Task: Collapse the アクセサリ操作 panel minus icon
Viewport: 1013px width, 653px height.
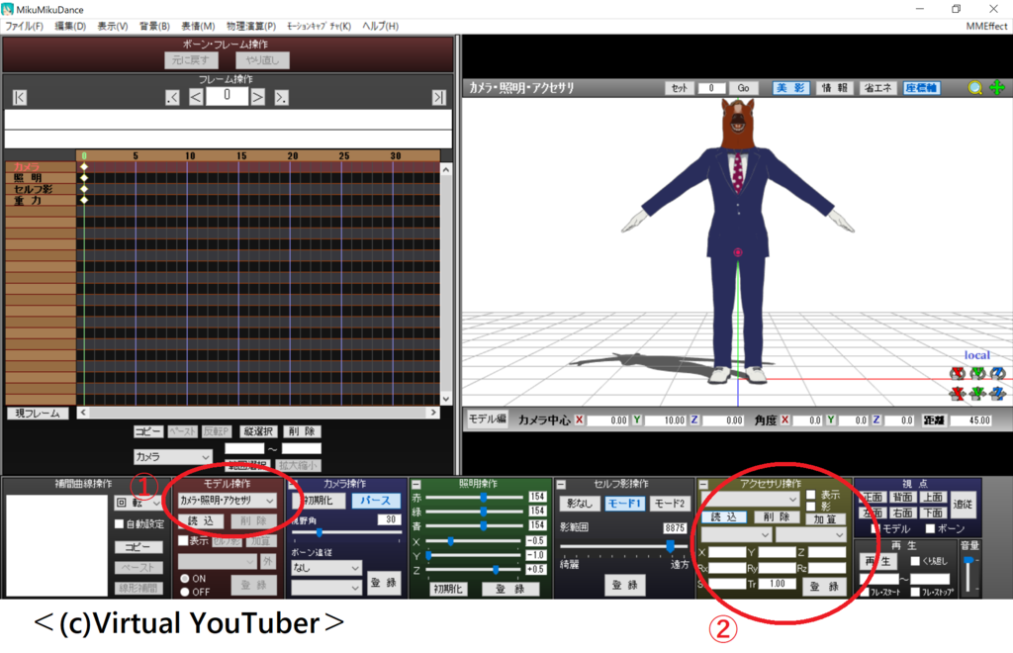Action: [x=703, y=484]
